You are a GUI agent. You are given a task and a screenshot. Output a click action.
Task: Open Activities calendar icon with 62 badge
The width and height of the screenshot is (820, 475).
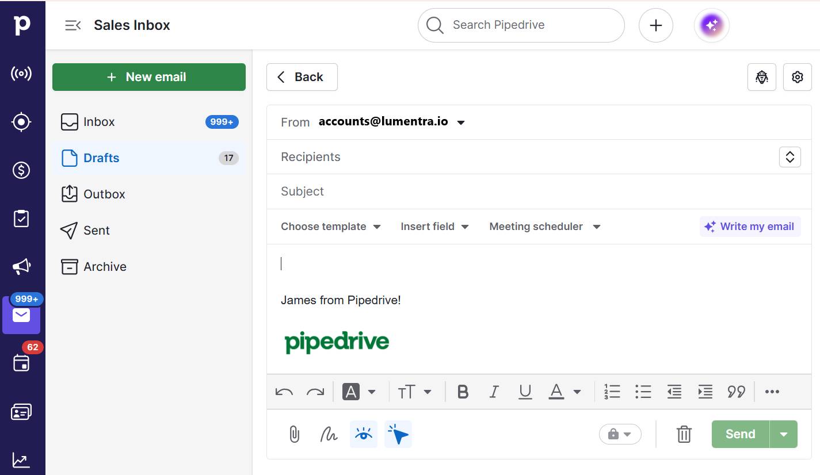[x=21, y=363]
